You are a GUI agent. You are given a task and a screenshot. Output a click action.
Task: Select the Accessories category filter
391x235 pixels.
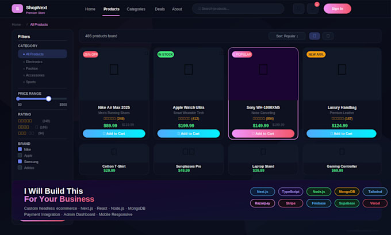(x=34, y=75)
